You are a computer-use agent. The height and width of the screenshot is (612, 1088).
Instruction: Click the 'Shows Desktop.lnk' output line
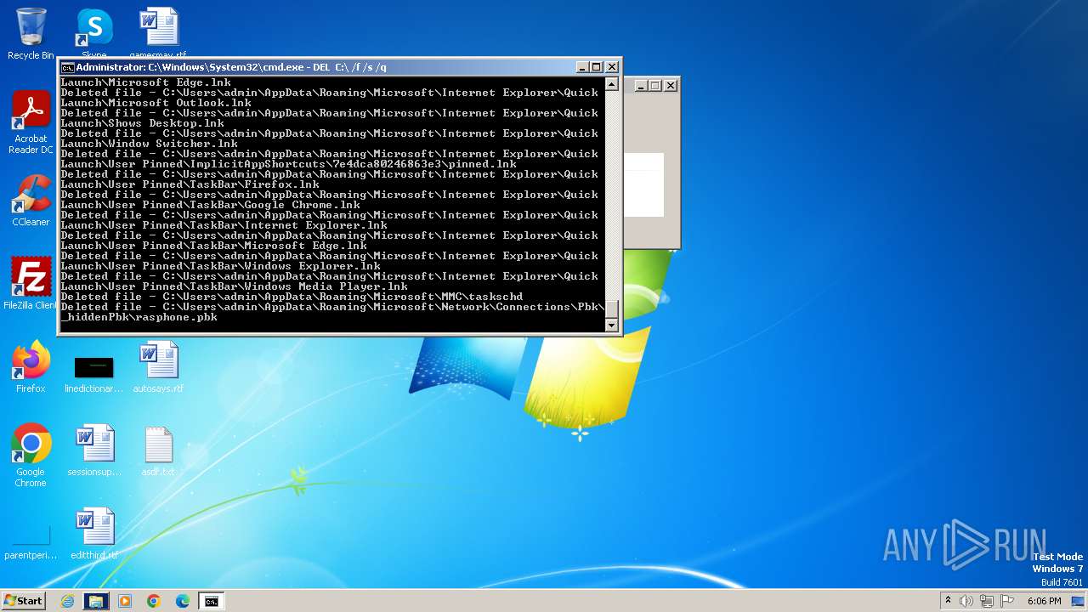(143, 123)
